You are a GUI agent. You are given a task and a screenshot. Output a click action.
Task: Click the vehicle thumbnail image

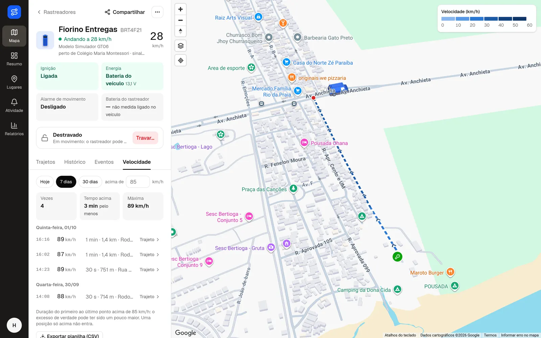click(x=45, y=40)
